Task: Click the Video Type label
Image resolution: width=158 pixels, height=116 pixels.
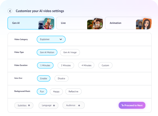Action: [19, 52]
